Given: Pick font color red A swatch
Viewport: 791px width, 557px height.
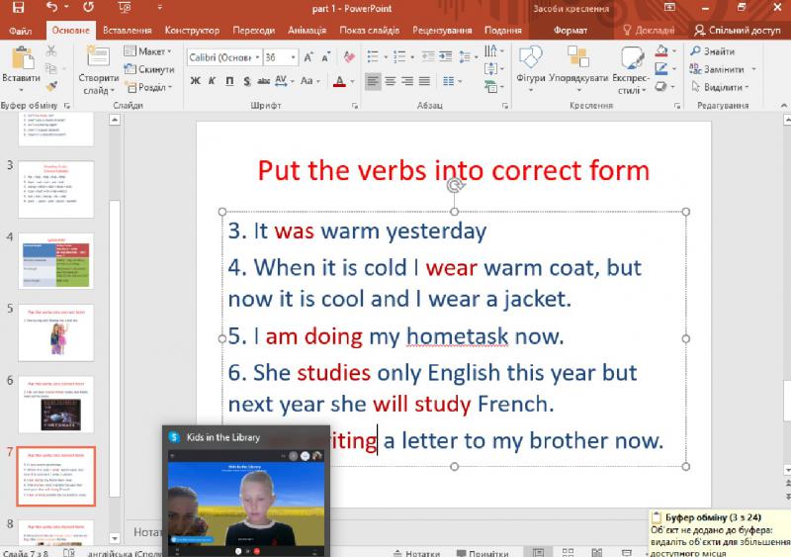Looking at the screenshot, I should [339, 81].
